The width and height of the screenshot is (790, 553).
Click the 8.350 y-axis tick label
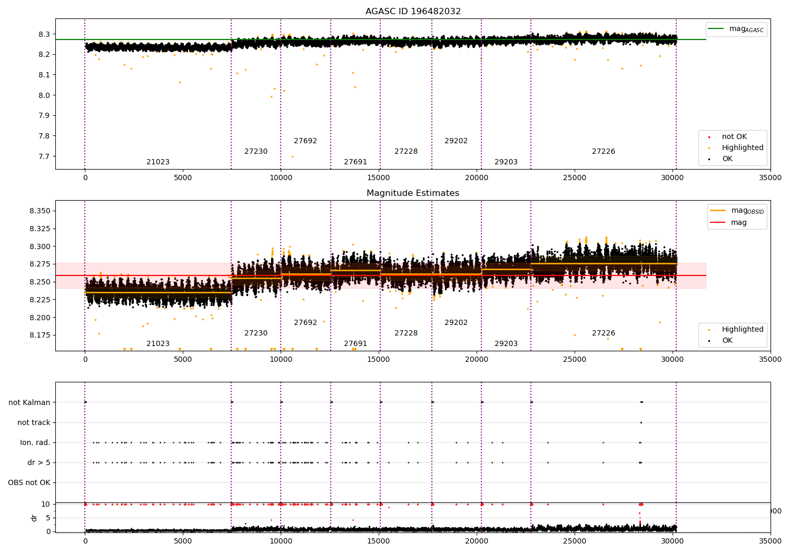[x=40, y=211]
